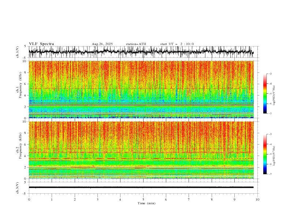
Task: Click the 'ch.3(V)' axis label
Action: pos(18,188)
